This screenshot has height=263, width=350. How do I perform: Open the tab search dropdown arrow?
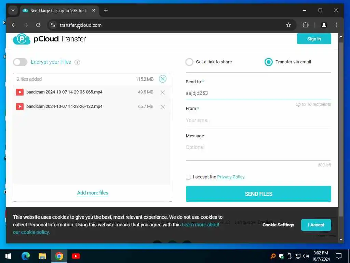click(13, 10)
